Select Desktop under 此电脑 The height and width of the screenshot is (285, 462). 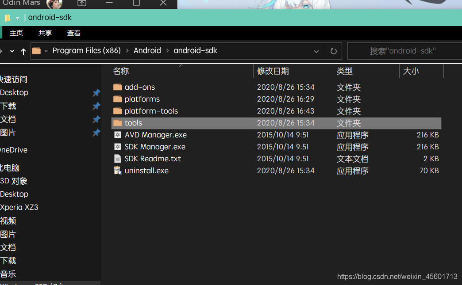coord(14,194)
